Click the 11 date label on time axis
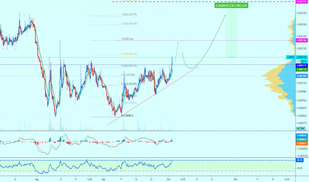The width and height of the screenshot is (309, 182). tap(257, 179)
